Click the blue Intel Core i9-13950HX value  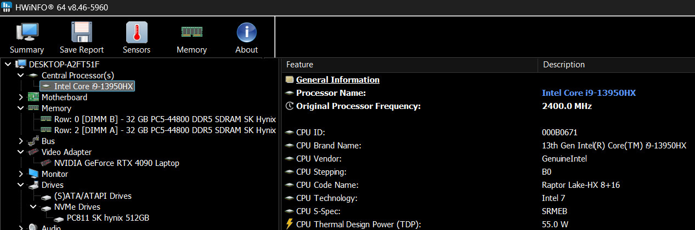click(x=589, y=93)
